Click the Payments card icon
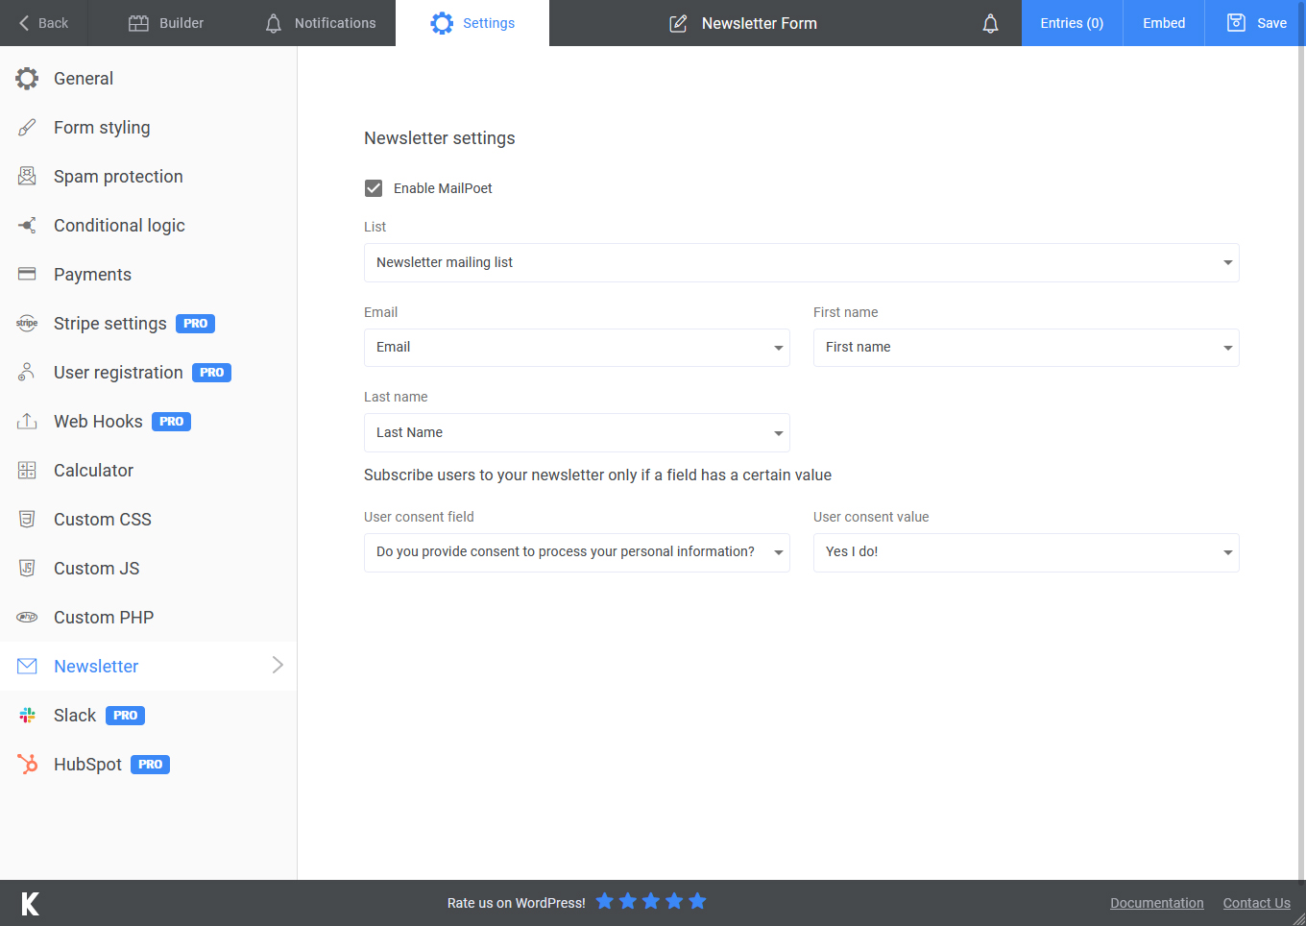The height and width of the screenshot is (926, 1306). (x=27, y=275)
